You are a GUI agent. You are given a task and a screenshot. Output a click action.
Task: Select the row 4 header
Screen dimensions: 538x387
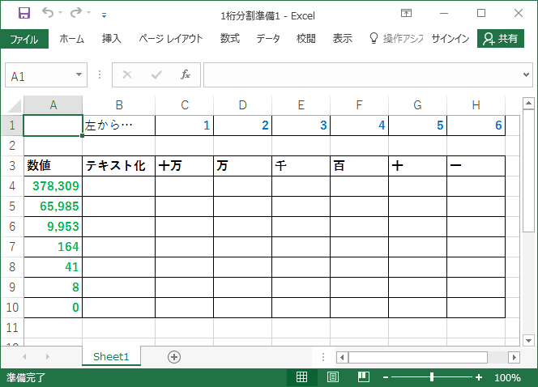coord(12,186)
